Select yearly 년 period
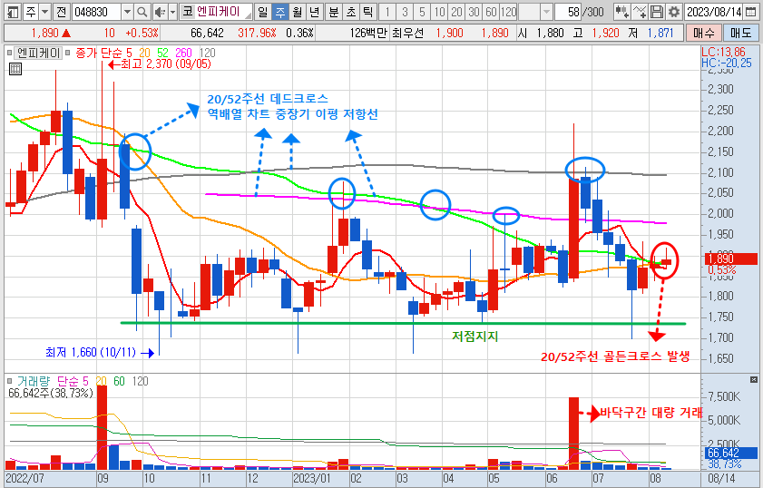 point(314,12)
